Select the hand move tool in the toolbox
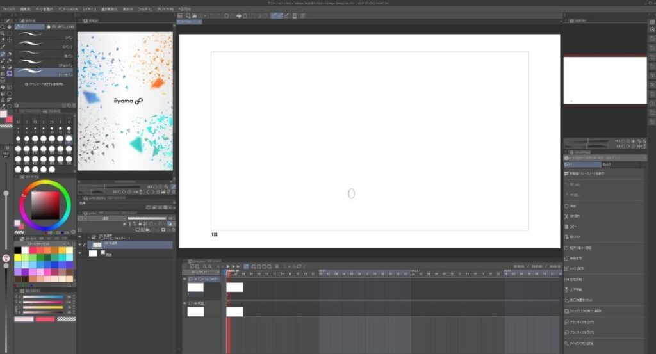656x354 pixels. [x=10, y=27]
